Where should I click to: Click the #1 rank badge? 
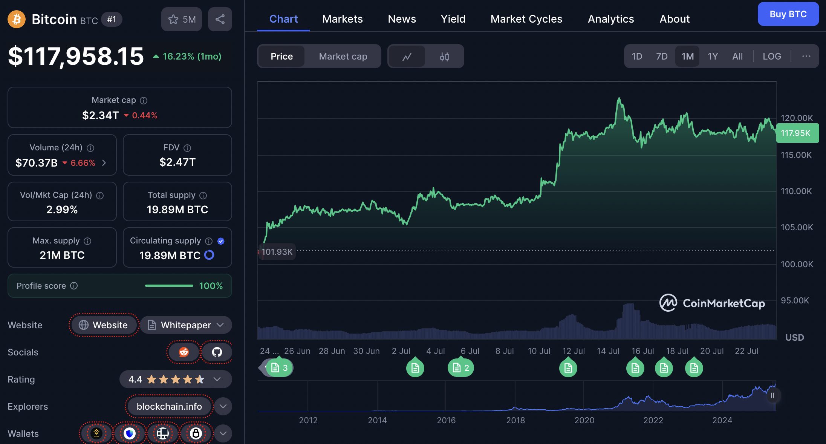pyautogui.click(x=112, y=19)
